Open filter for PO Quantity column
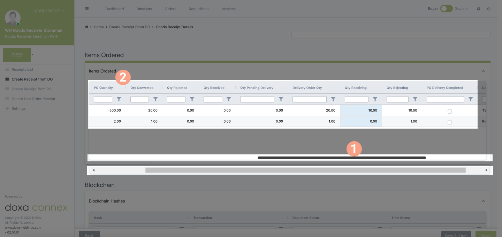This screenshot has height=237, width=502. (119, 99)
